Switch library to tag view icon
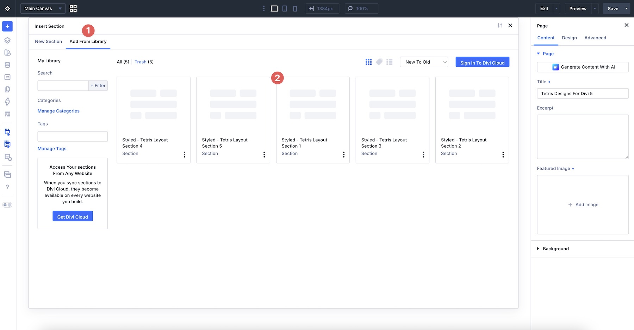Viewport: 634px width, 330px height. coord(379,62)
